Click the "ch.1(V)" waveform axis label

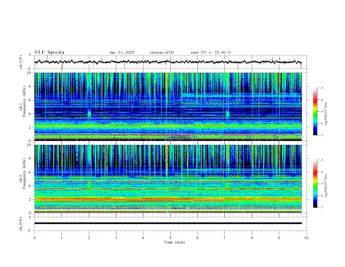[x=21, y=62]
